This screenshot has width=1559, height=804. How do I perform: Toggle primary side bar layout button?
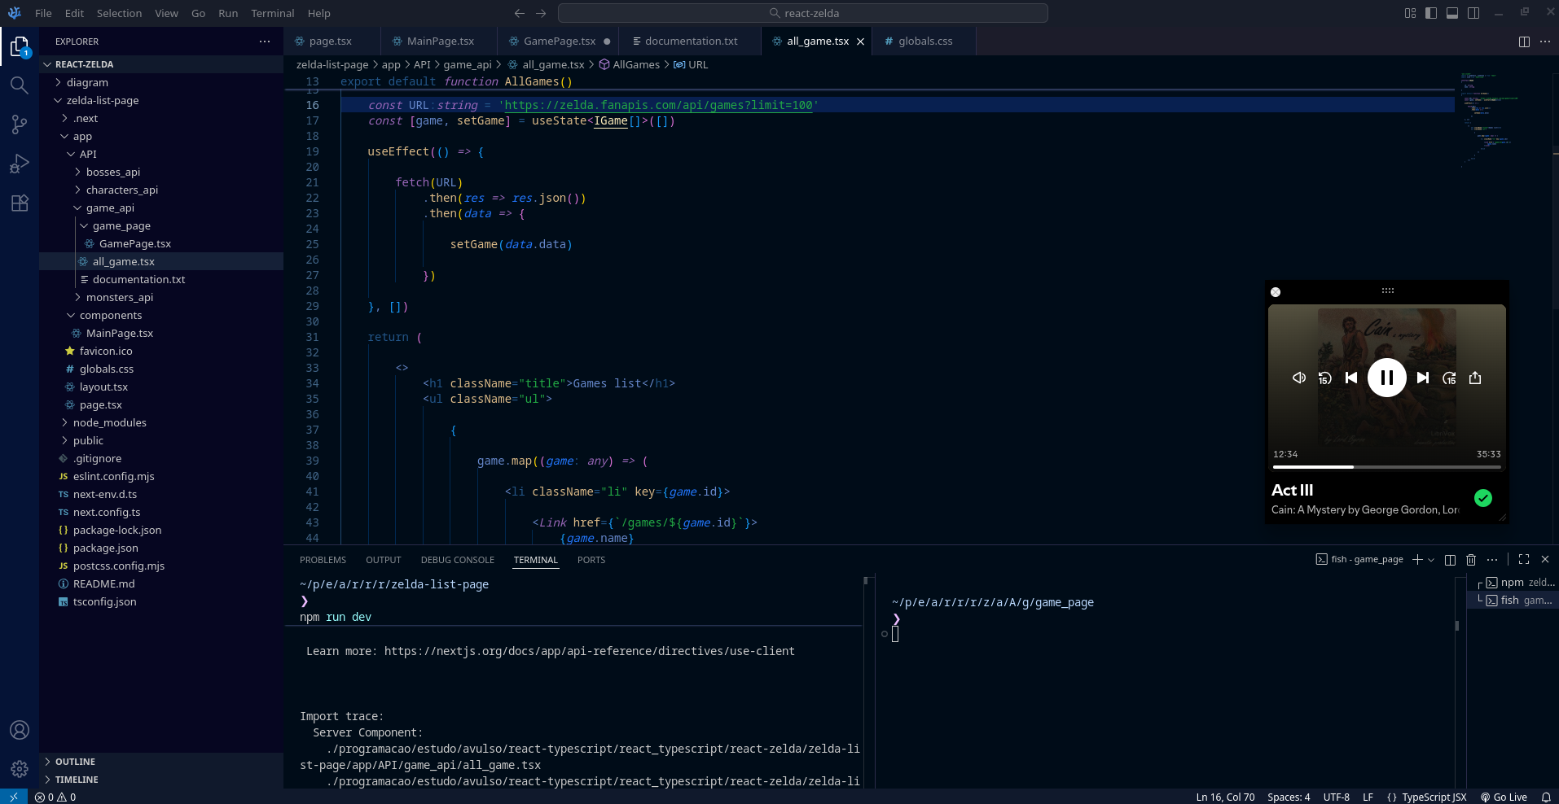pyautogui.click(x=1431, y=13)
